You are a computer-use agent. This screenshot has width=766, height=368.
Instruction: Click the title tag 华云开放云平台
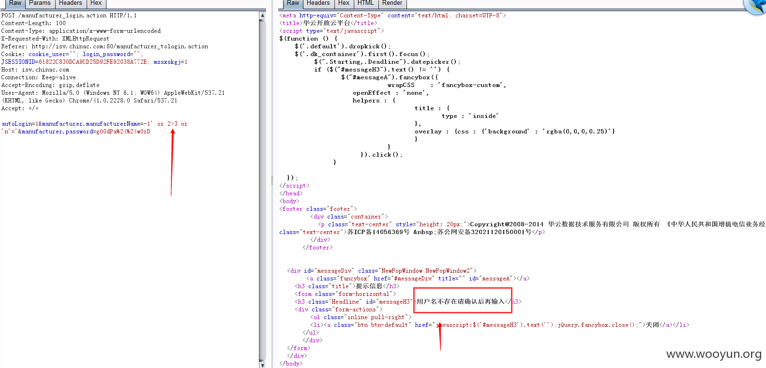click(328, 23)
